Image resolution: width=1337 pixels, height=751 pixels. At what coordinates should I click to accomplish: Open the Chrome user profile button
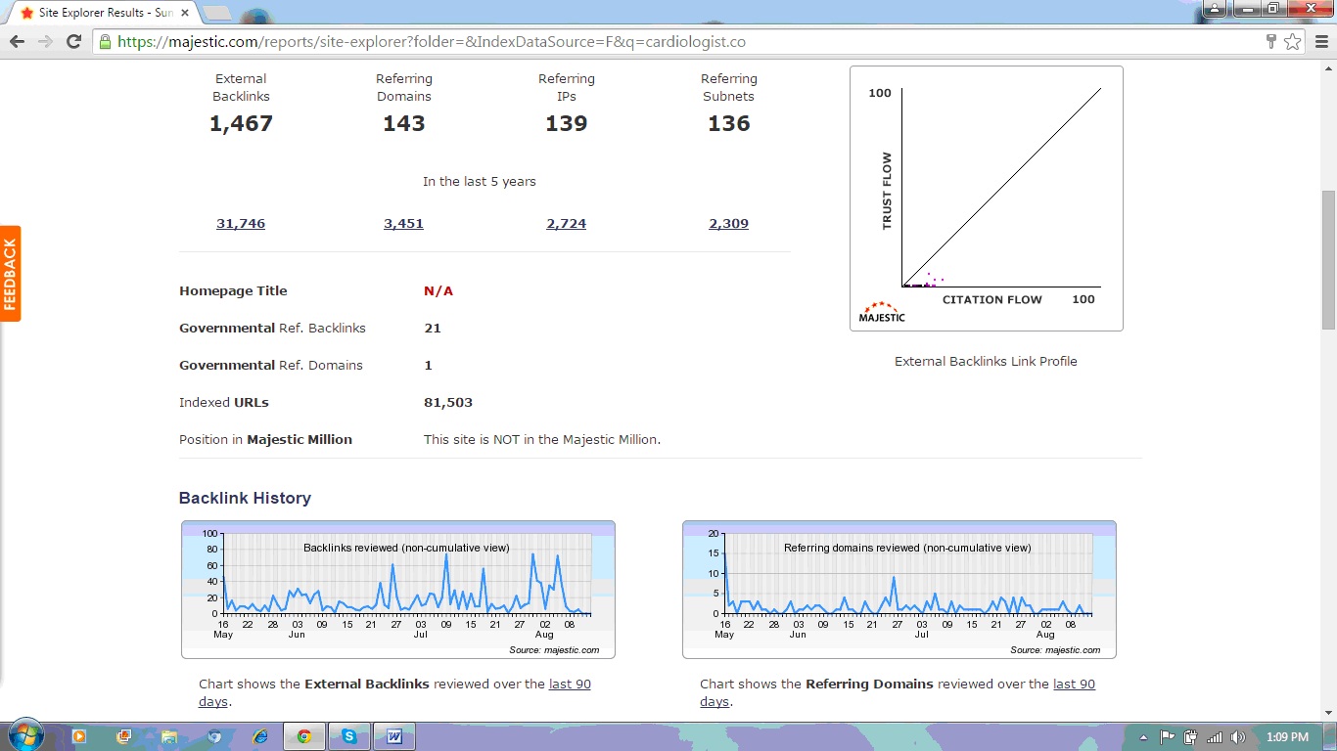pos(1215,9)
